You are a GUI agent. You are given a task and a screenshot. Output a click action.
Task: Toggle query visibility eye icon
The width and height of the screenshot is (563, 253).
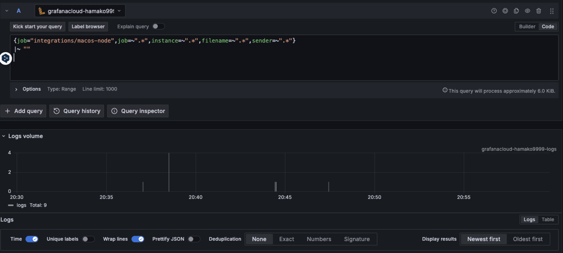click(x=528, y=11)
